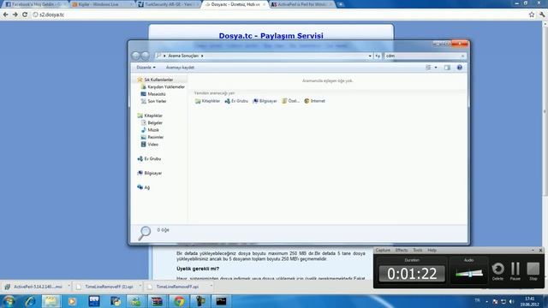Open recorder Capture menu

[383, 250]
